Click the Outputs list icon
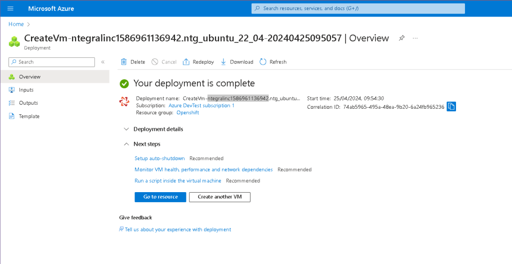Screen dimensions: 512x264 (x=12, y=103)
